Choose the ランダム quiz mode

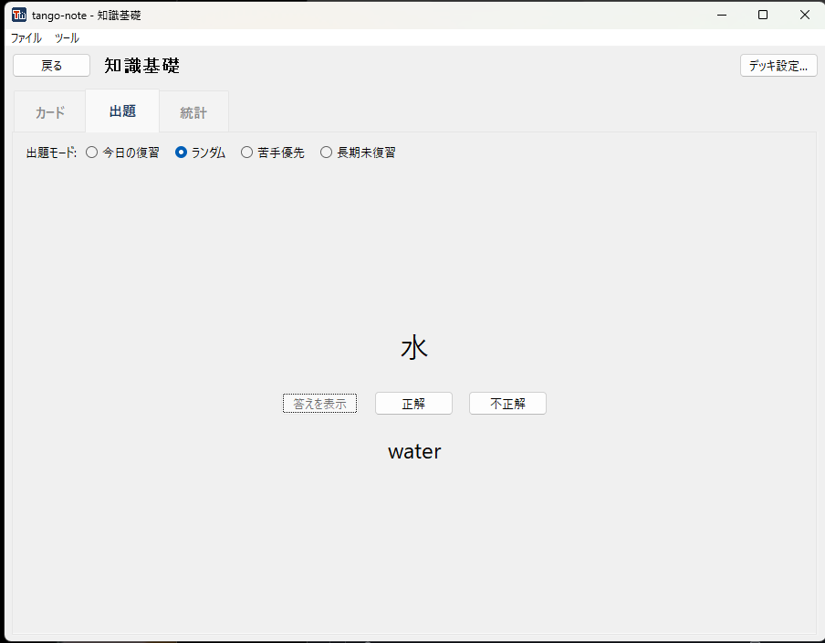click(x=201, y=153)
